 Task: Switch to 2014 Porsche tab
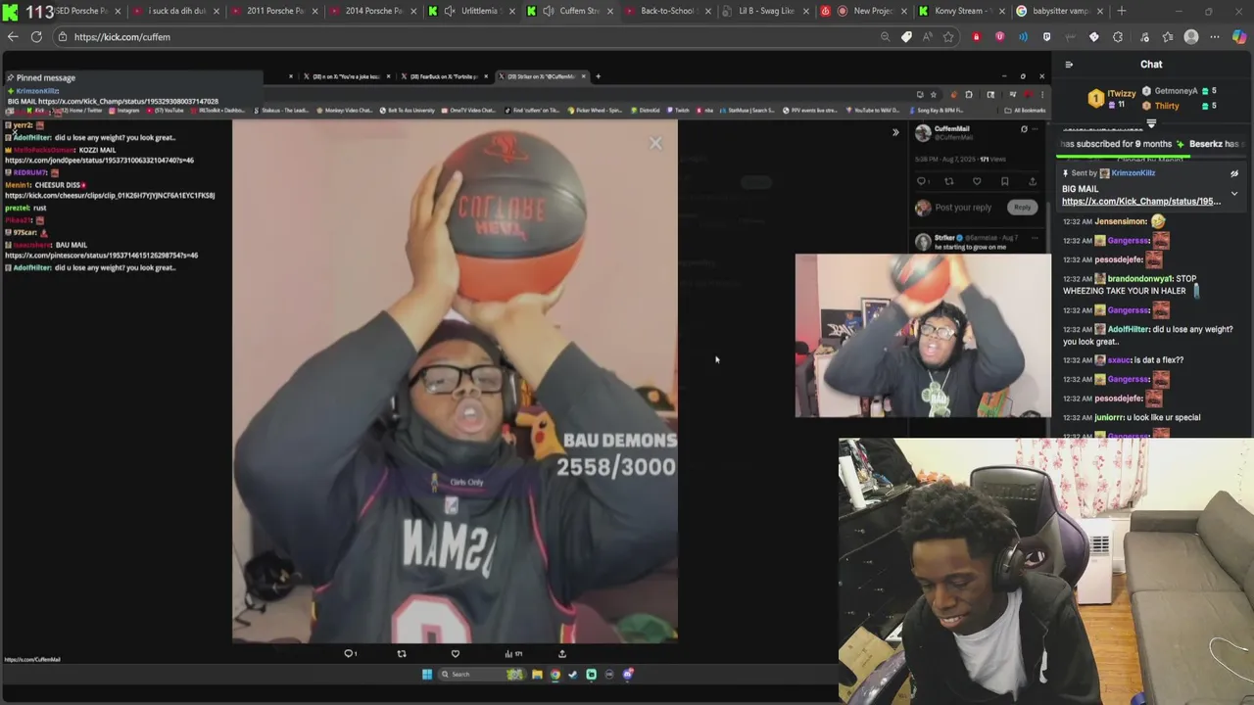coord(372,11)
